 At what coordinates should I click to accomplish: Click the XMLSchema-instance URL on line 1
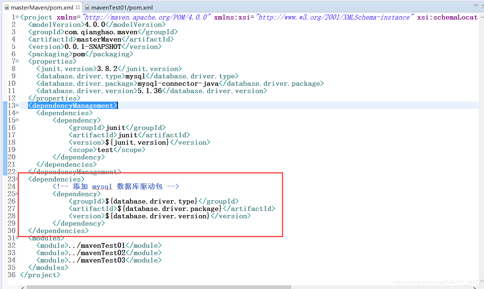point(335,17)
